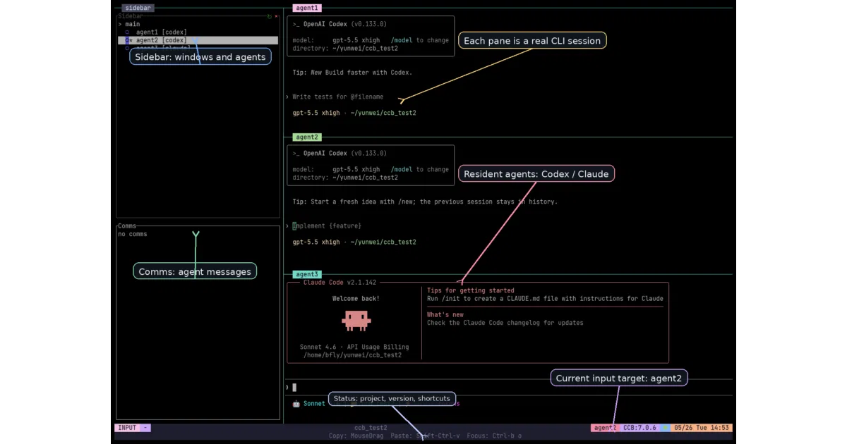Click the agent1 Codex prompt 'Write tests for @filename'
Viewport: 847px width, 444px height.
point(338,97)
